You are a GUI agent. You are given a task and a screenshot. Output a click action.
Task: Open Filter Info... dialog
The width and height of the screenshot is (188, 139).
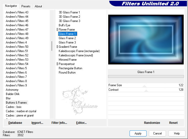59,123
